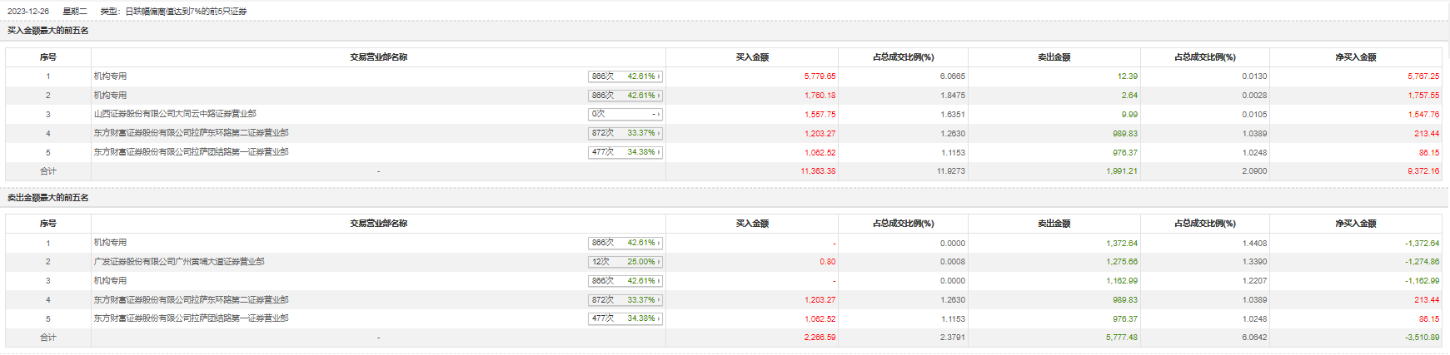
Task: Click 卖出金额 column header in sell table
Action: [x=1054, y=224]
